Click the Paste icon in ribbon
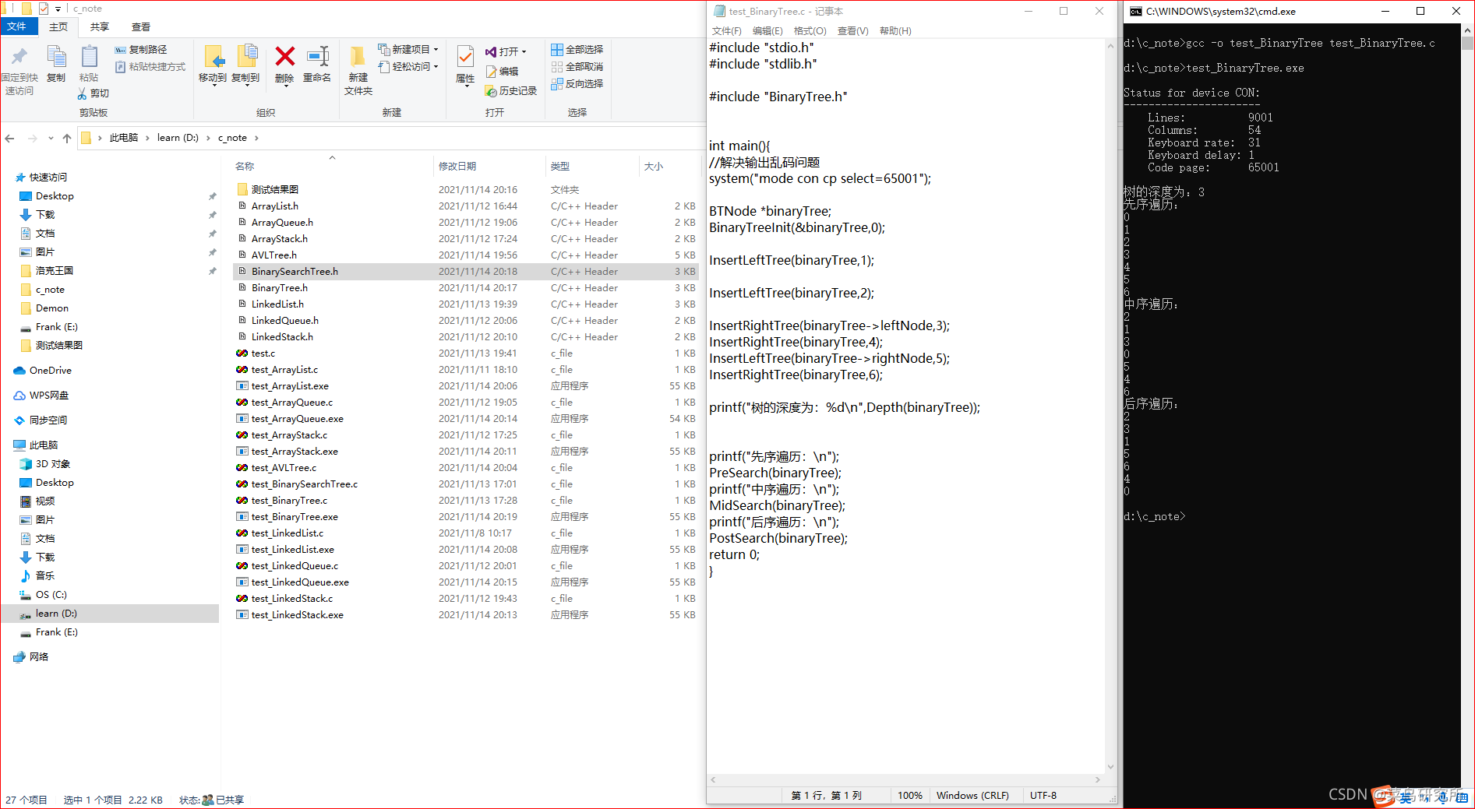 [89, 57]
